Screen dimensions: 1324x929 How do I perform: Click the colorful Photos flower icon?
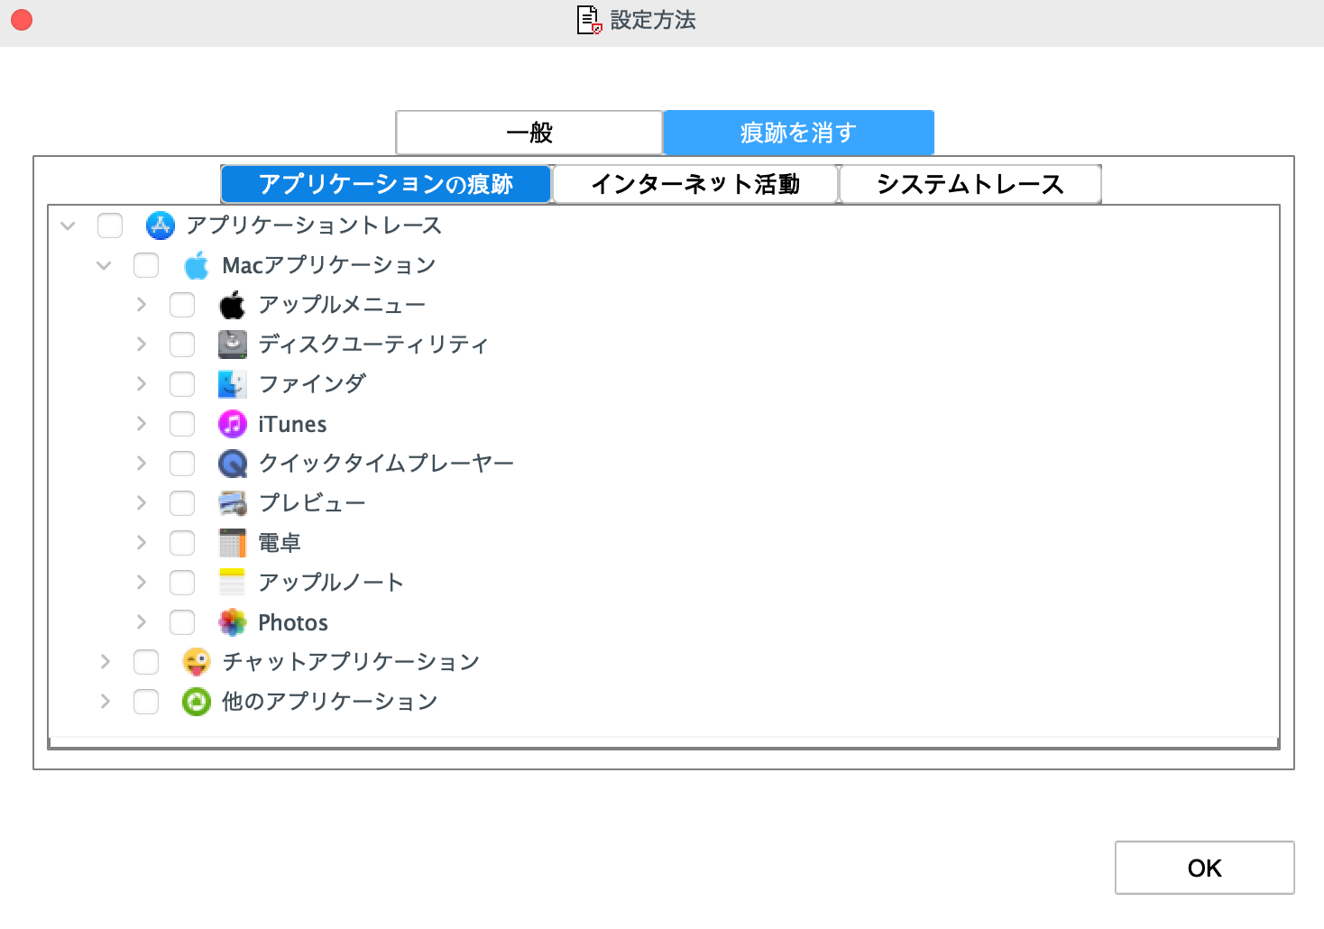[233, 622]
